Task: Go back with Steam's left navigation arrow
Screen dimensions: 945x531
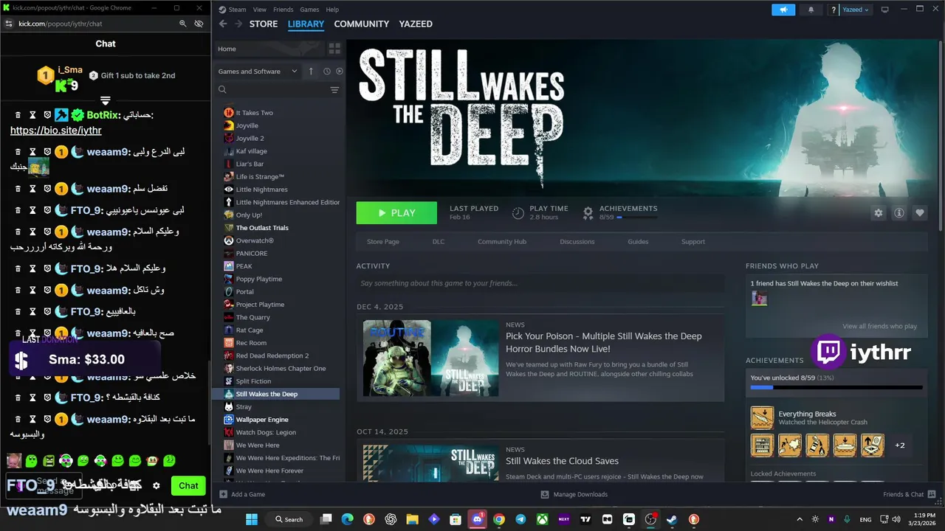Action: tap(223, 24)
